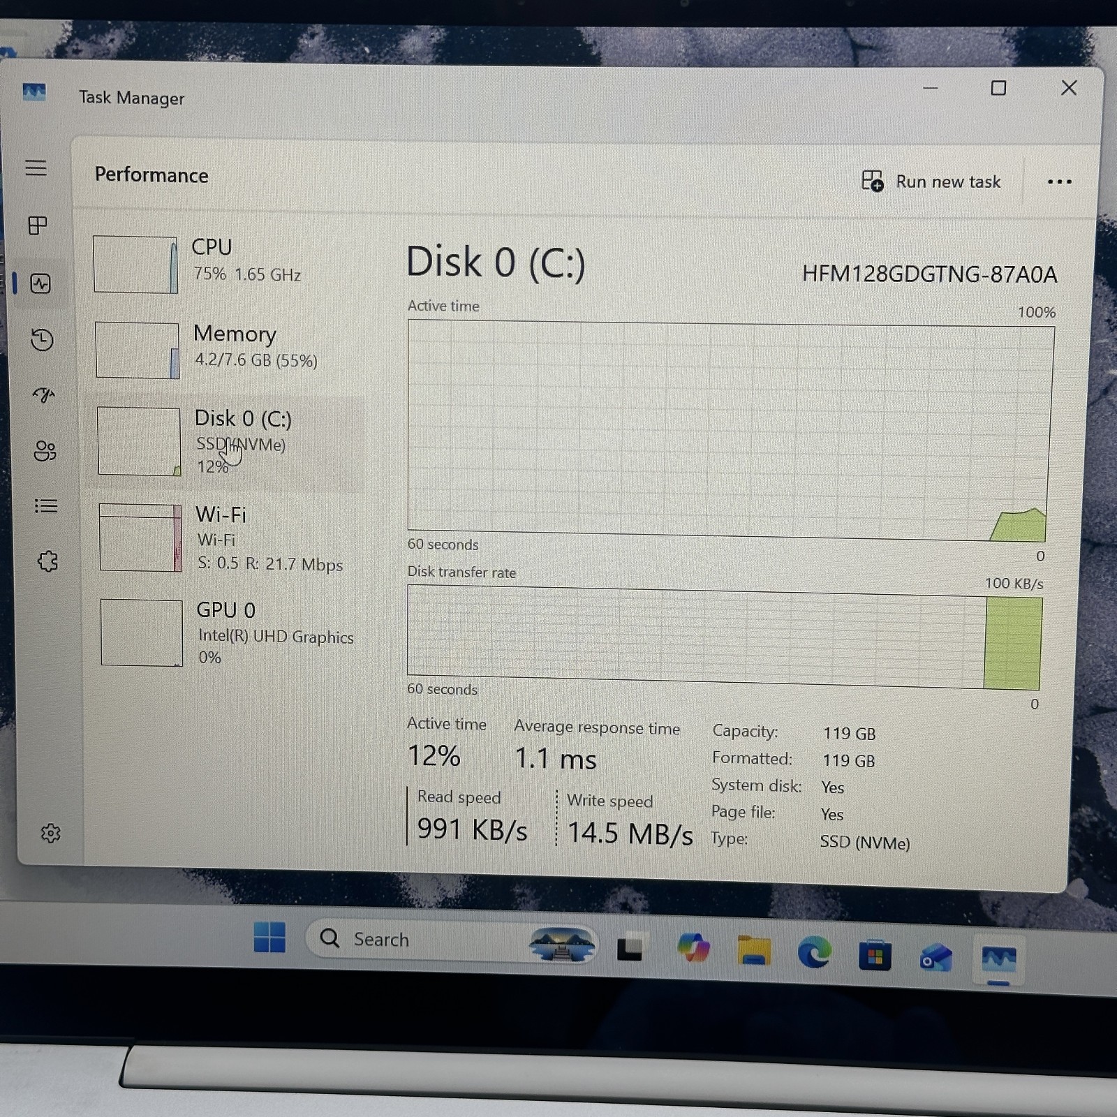The image size is (1117, 1117).
Task: Click the Disk transfer rate graph
Action: 725,637
